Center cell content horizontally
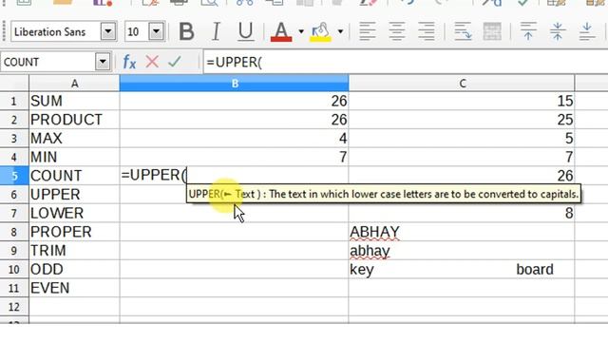The height and width of the screenshot is (342, 608). (397, 31)
